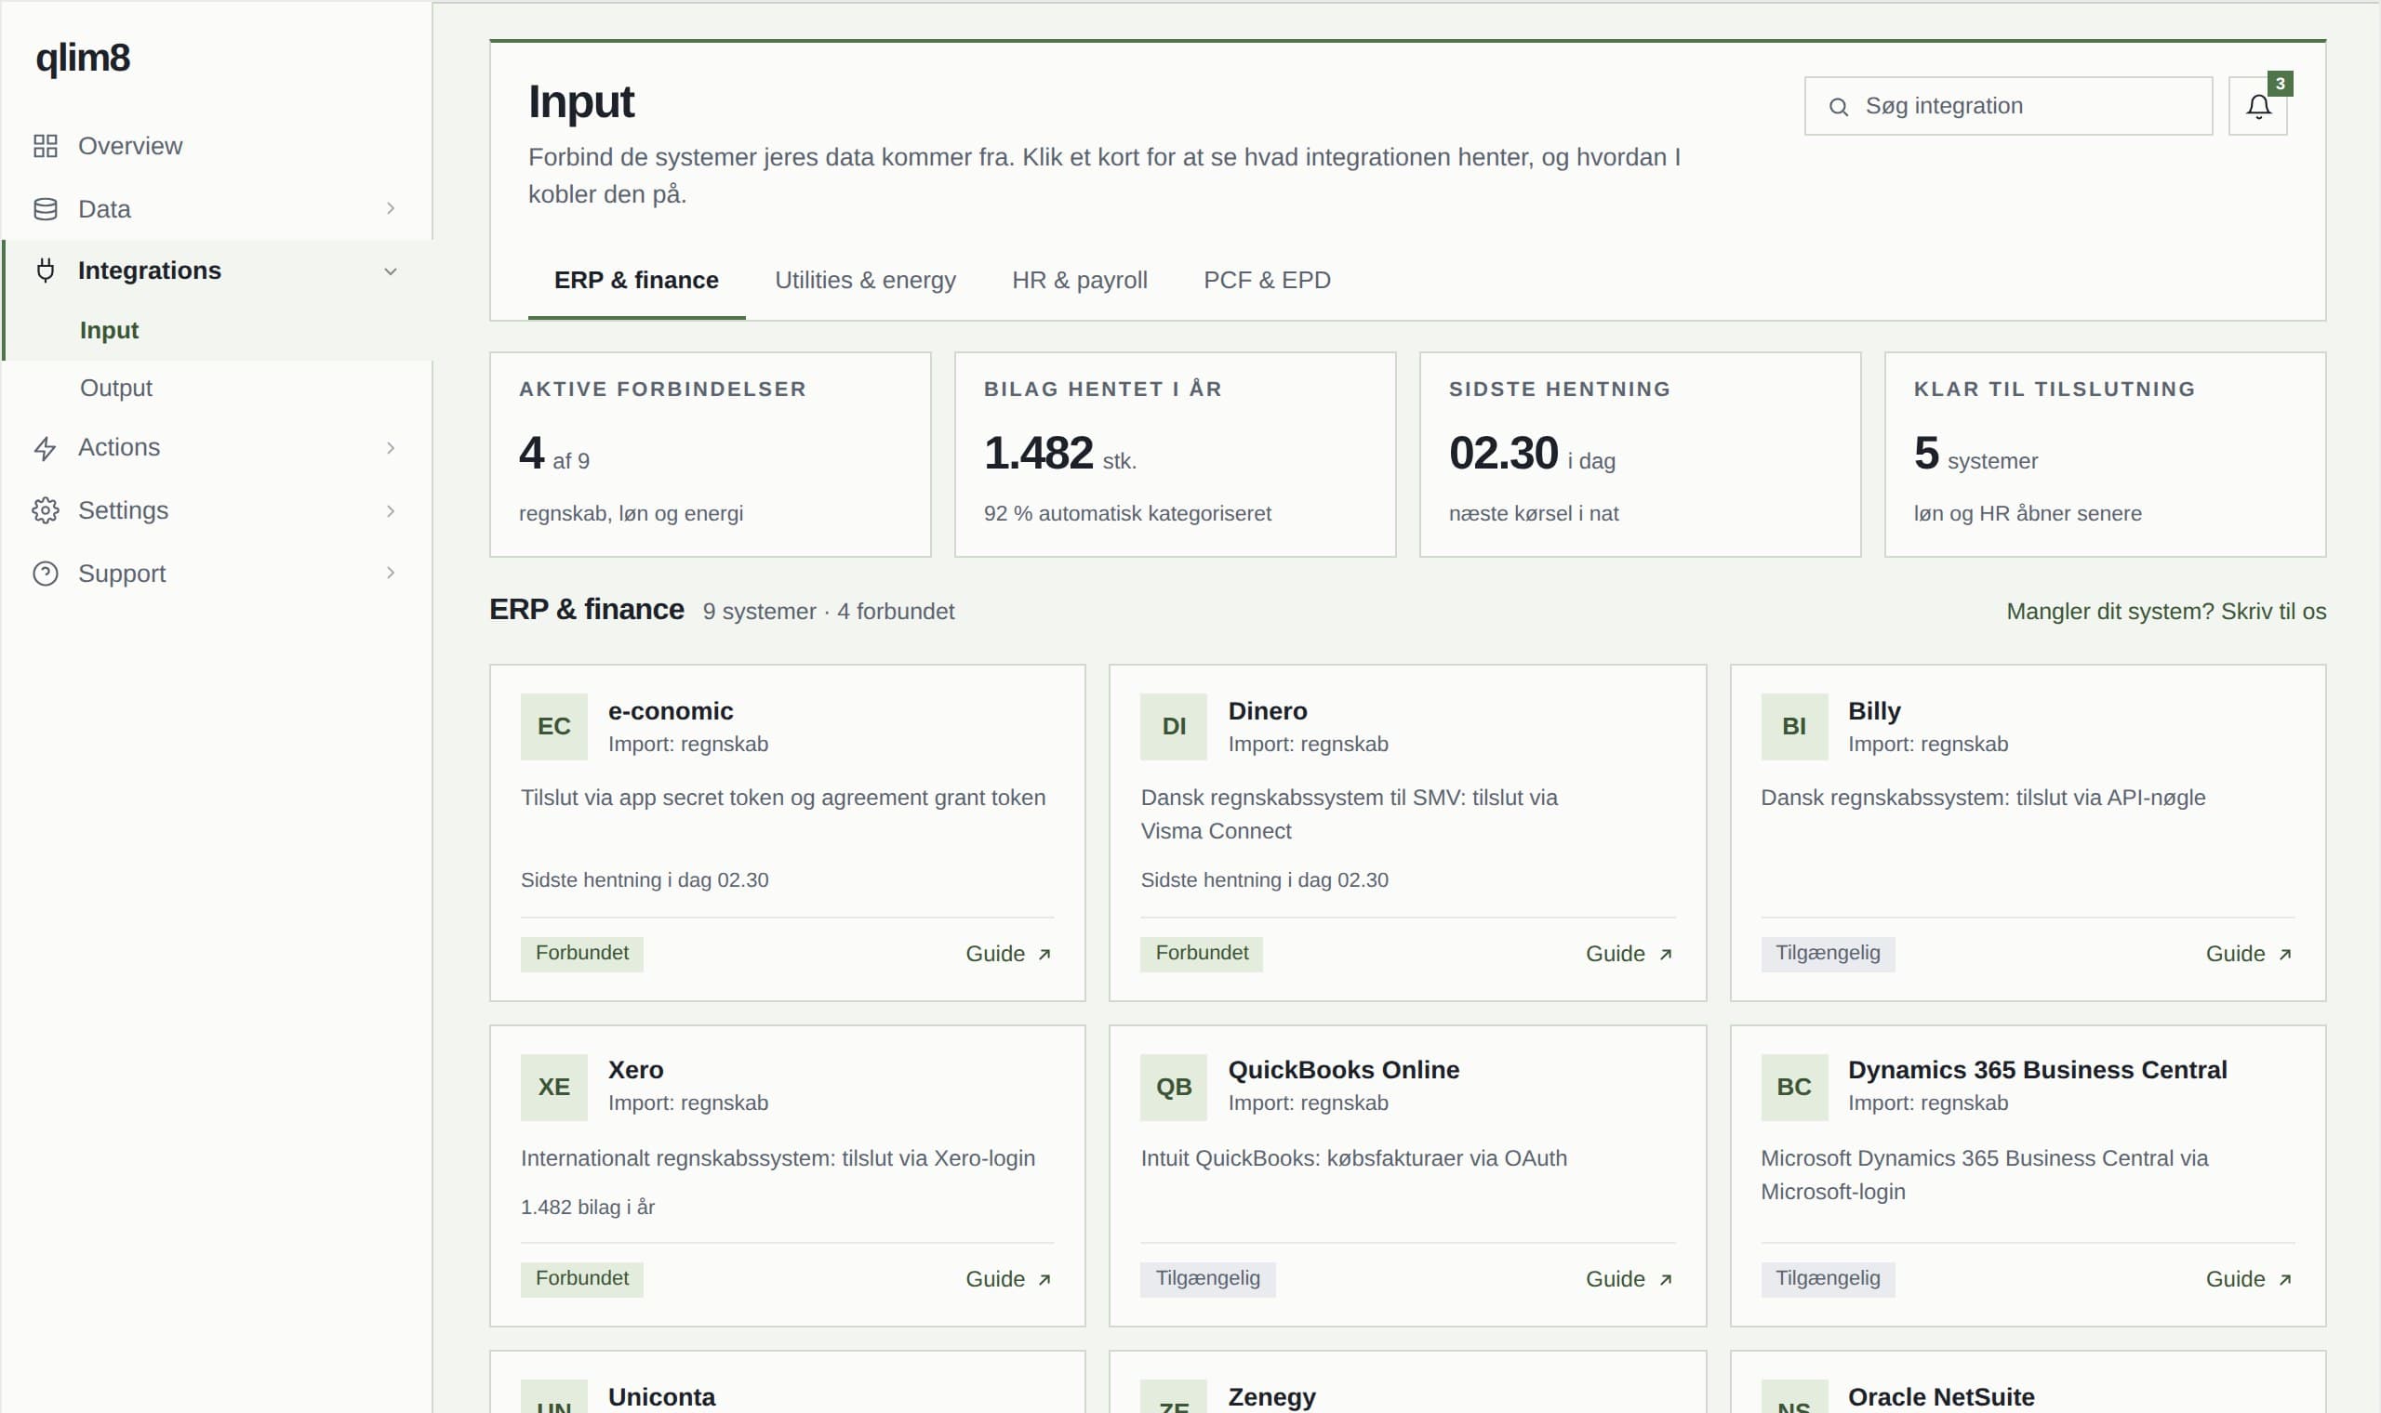Click the Actions lightning bolt icon
Image resolution: width=2381 pixels, height=1413 pixels.
[45, 447]
